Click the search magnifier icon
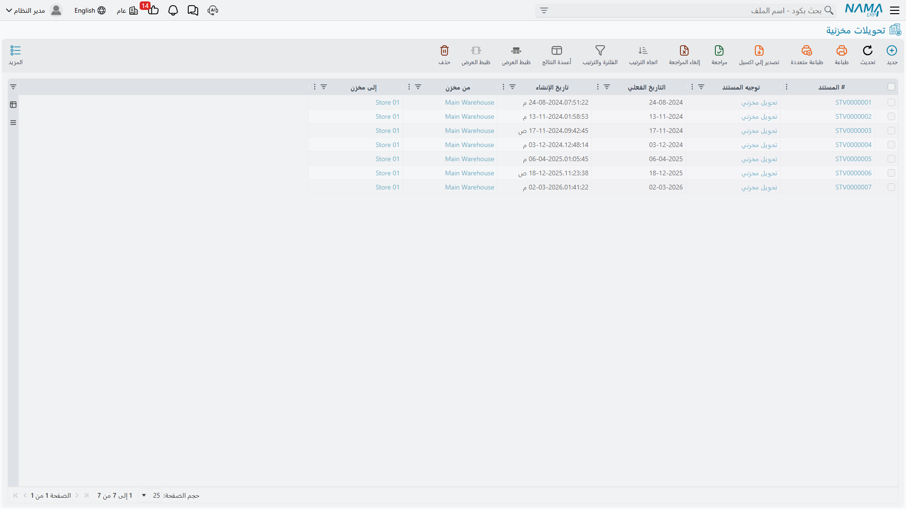The height and width of the screenshot is (509, 906). pos(829,10)
